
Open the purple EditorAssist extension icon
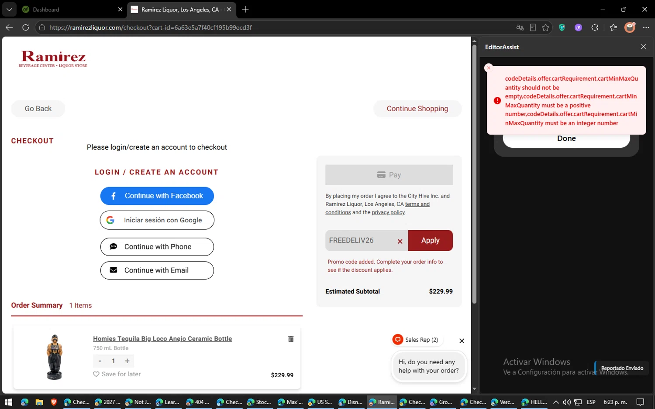tap(578, 27)
